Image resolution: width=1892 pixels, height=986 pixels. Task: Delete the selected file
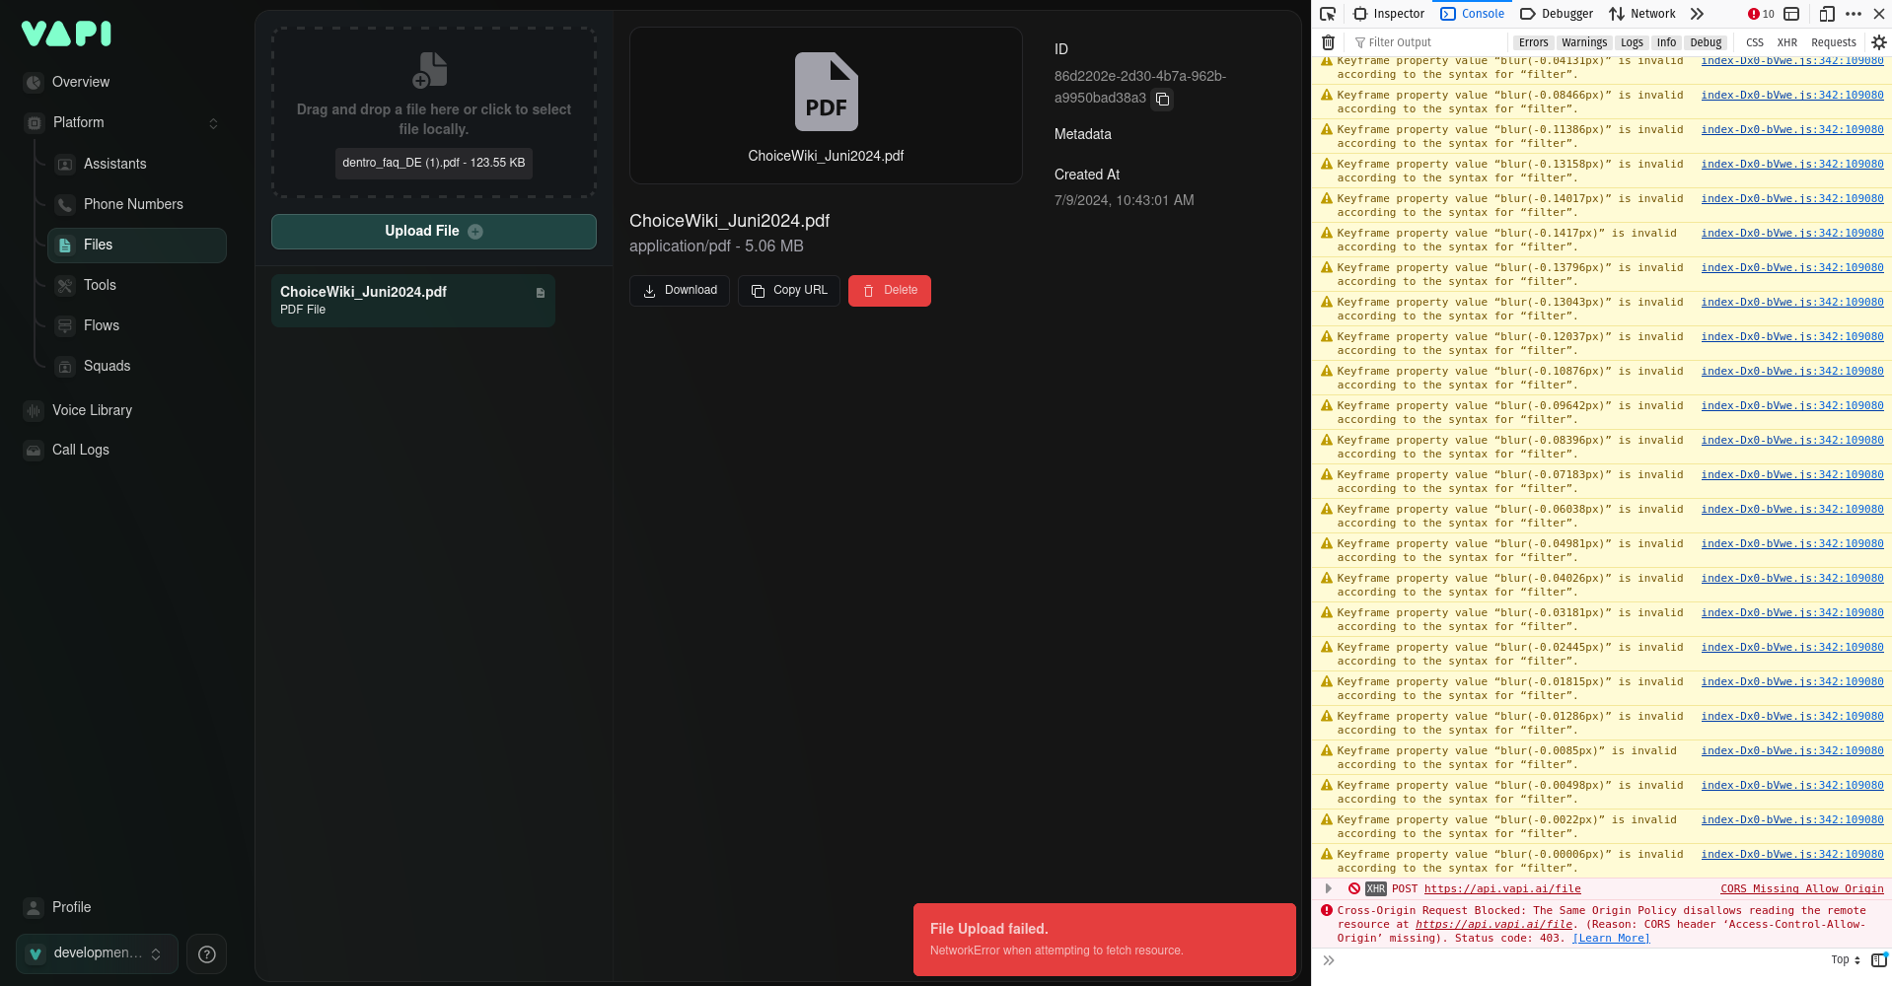click(890, 291)
